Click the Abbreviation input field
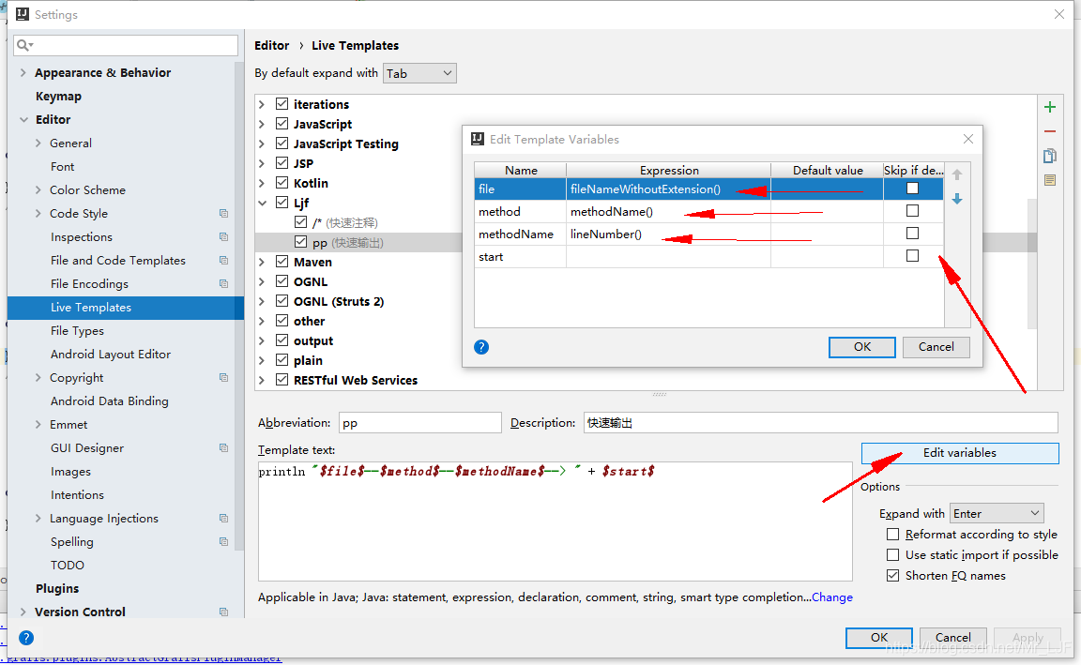 tap(419, 422)
